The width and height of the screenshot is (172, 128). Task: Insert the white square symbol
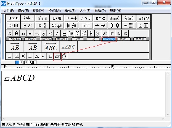coord(50,56)
